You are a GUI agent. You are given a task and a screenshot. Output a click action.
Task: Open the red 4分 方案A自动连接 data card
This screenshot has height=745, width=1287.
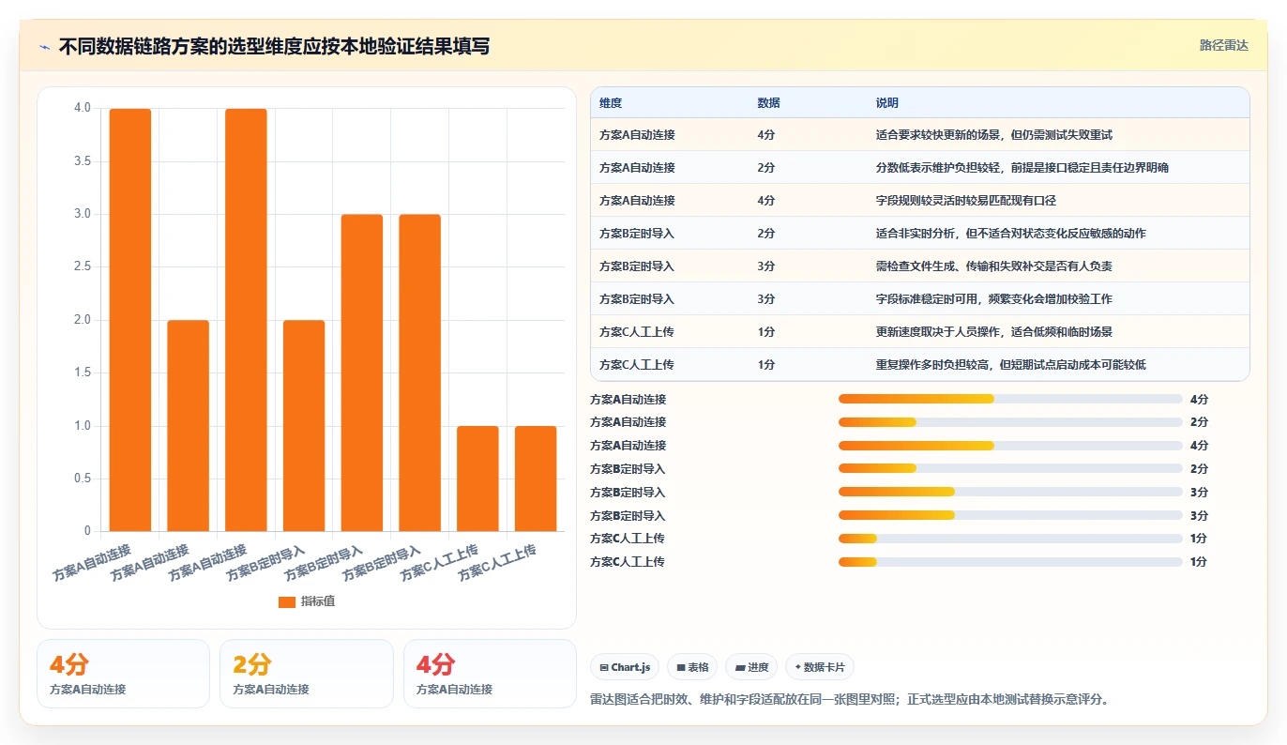tap(490, 674)
